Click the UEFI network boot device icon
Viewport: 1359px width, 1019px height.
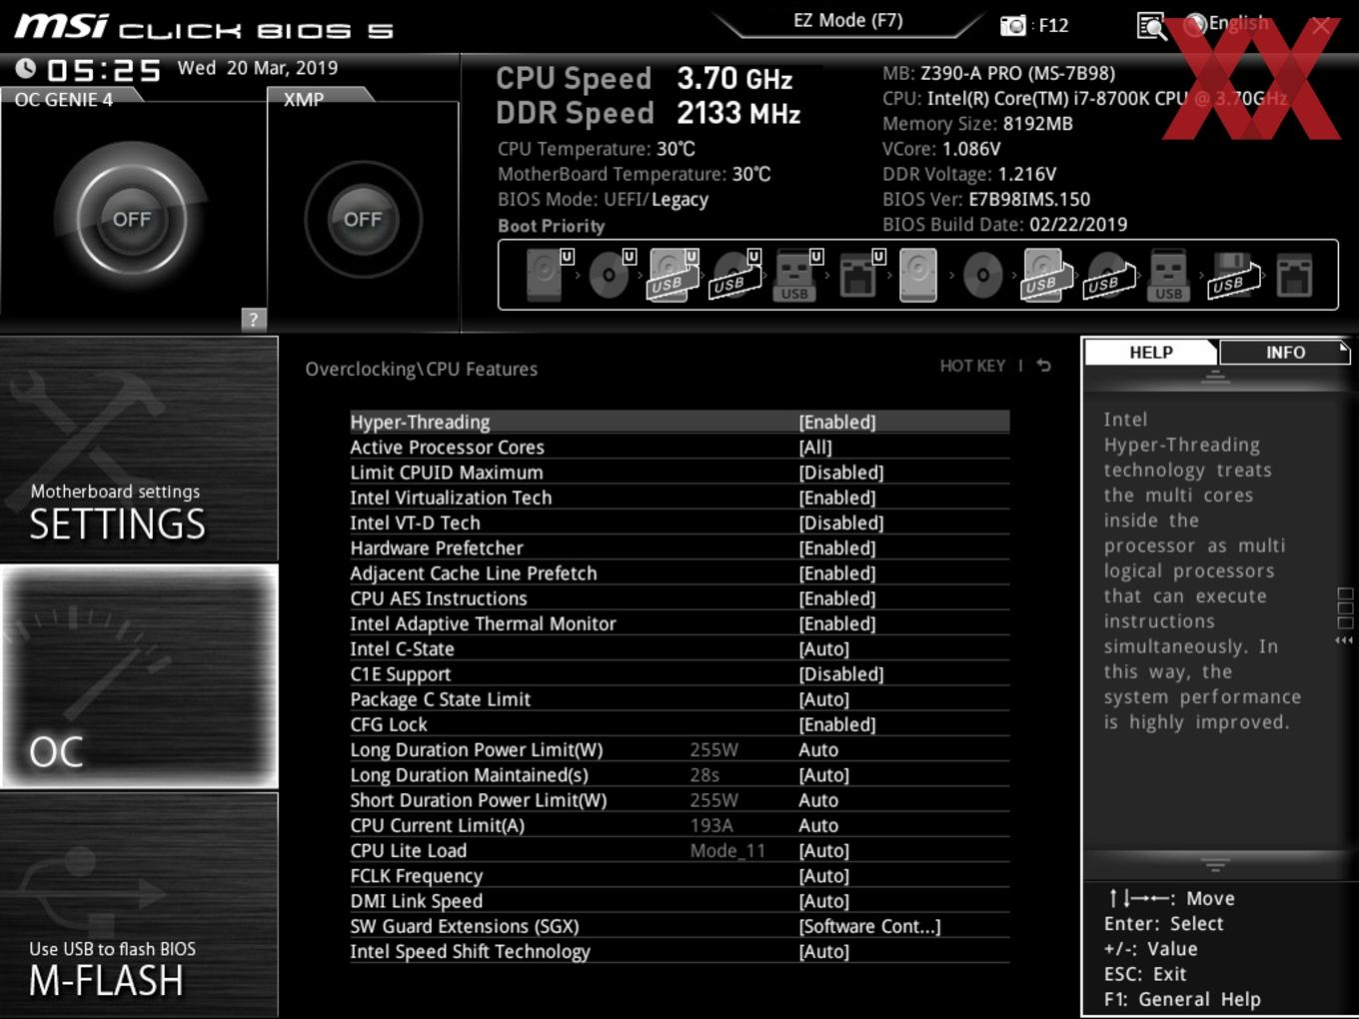859,275
